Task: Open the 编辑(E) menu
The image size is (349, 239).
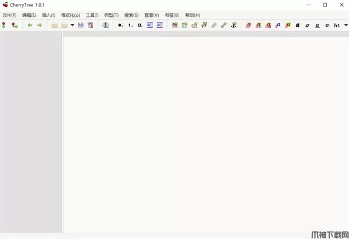Action: click(29, 15)
